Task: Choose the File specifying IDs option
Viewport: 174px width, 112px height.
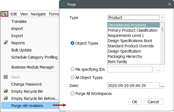Action: pos(73,69)
